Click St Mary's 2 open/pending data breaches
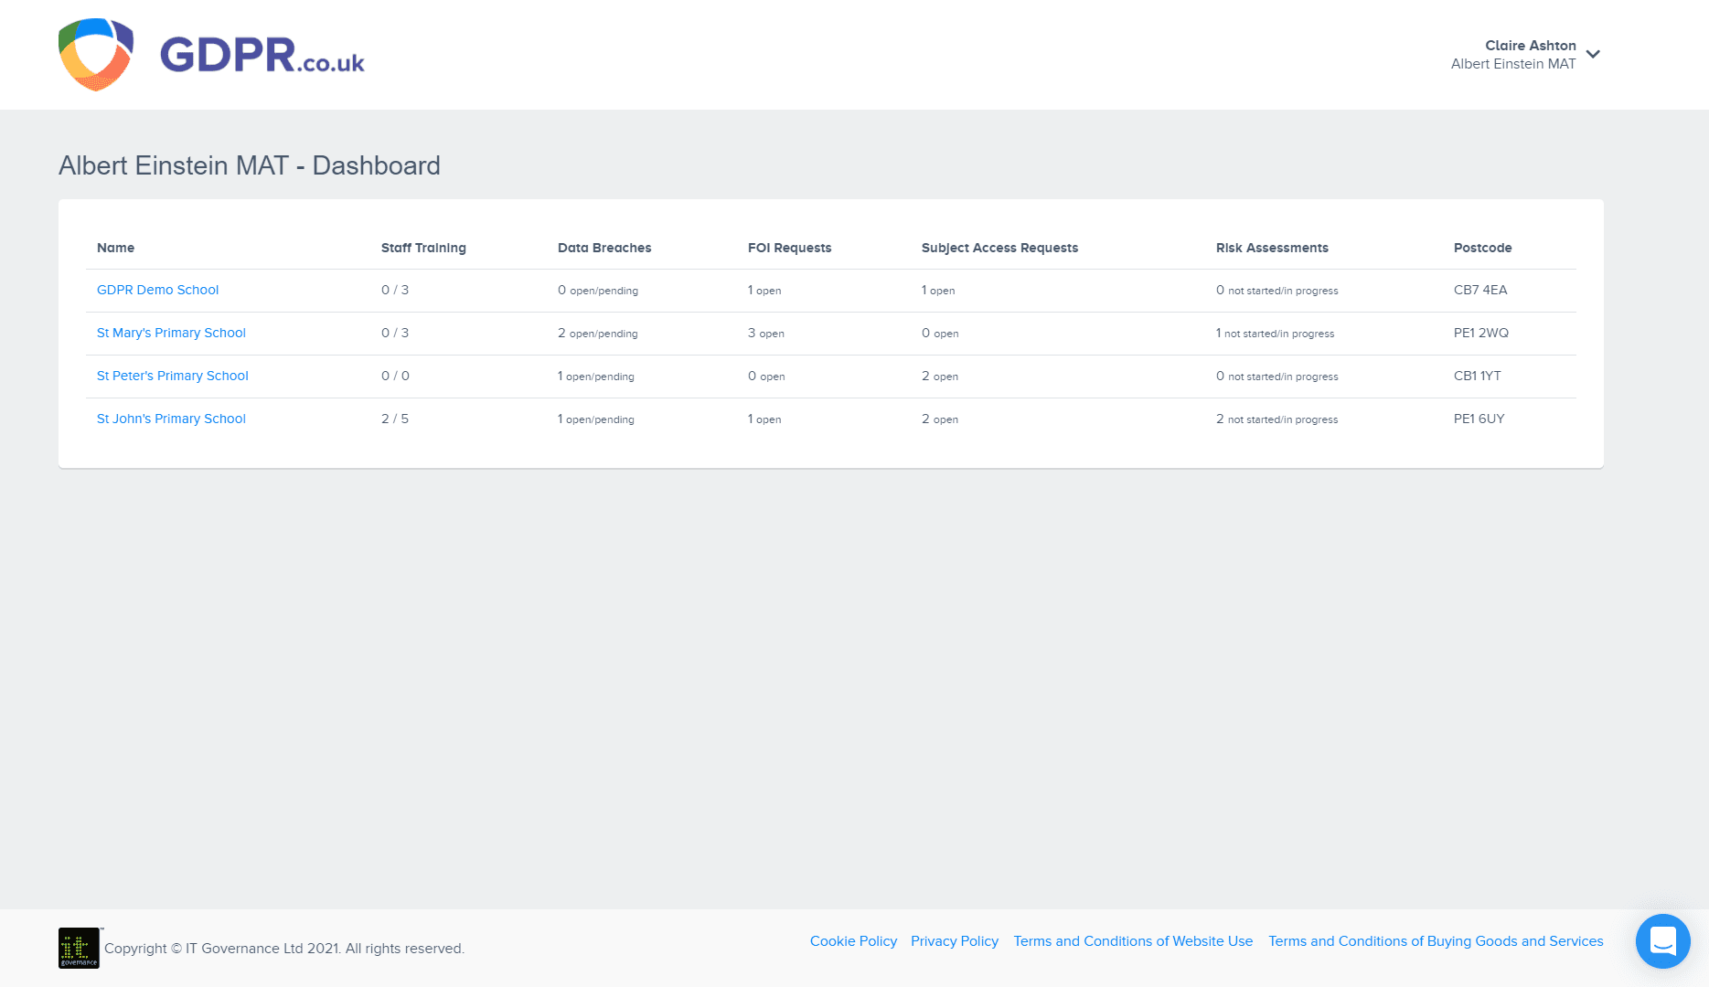1709x987 pixels. pyautogui.click(x=598, y=333)
